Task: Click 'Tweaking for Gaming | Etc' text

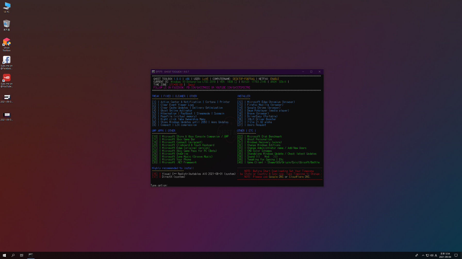Action: click(265, 160)
